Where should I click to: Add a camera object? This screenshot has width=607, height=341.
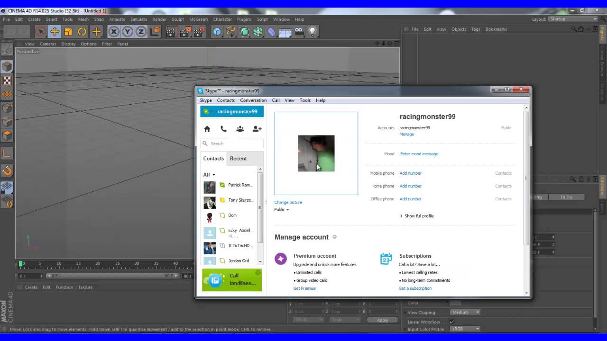point(299,32)
